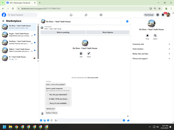Image resolution: width=174 pixels, height=130 pixels.
Task: Click More Options button
Action: 108,32
